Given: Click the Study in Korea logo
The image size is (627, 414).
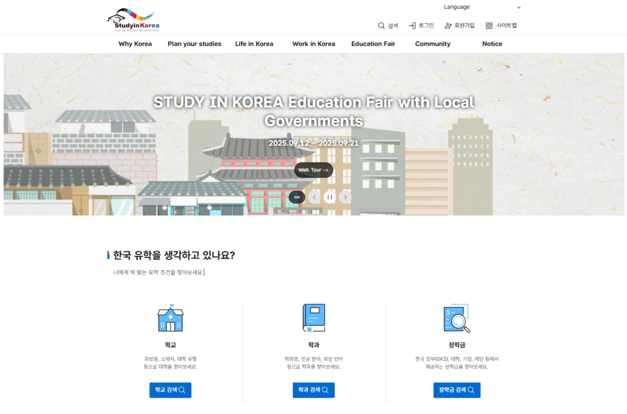Looking at the screenshot, I should coord(133,20).
